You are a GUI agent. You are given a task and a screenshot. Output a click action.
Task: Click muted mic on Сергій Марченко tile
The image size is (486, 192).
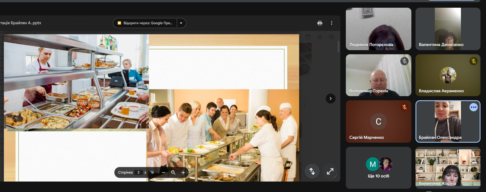(x=404, y=107)
